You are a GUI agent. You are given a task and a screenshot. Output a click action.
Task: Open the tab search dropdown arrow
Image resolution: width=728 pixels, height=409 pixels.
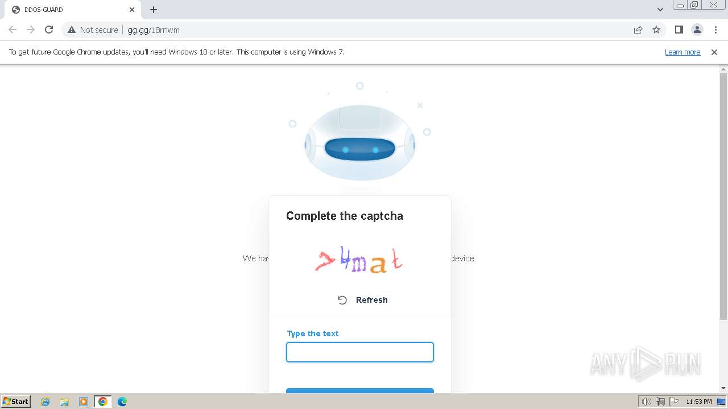660,10
